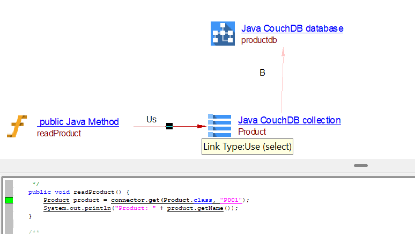Click the Link Type:Use tooltip

(x=248, y=146)
